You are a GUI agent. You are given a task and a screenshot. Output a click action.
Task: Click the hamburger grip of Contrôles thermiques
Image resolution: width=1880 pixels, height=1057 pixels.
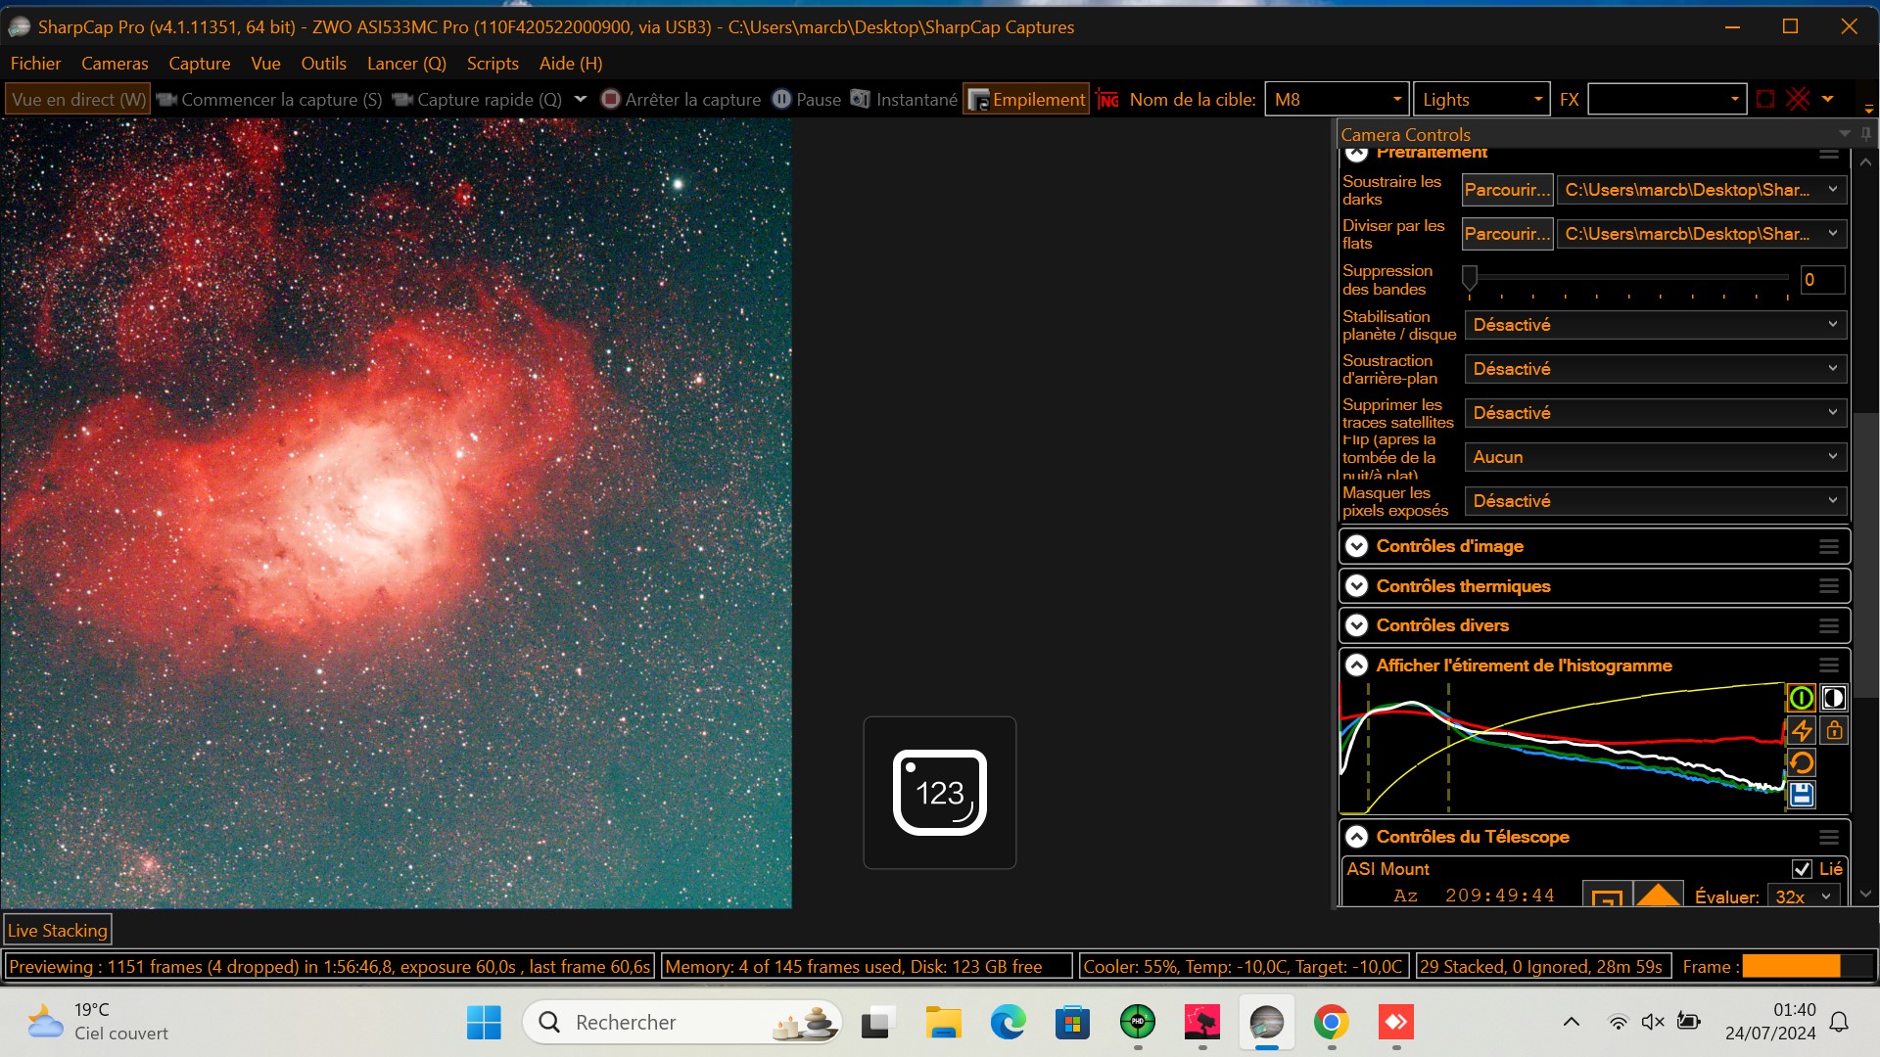[x=1828, y=586]
